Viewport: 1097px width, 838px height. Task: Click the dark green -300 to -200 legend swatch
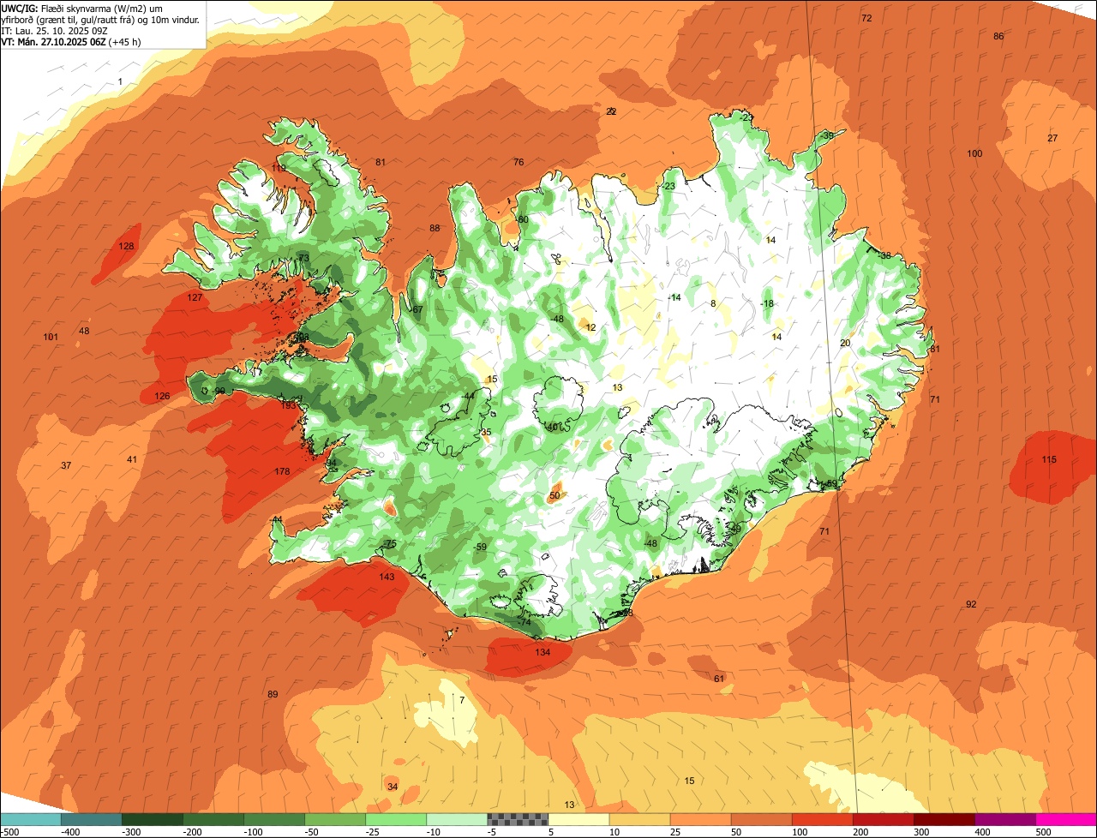pyautogui.click(x=153, y=819)
